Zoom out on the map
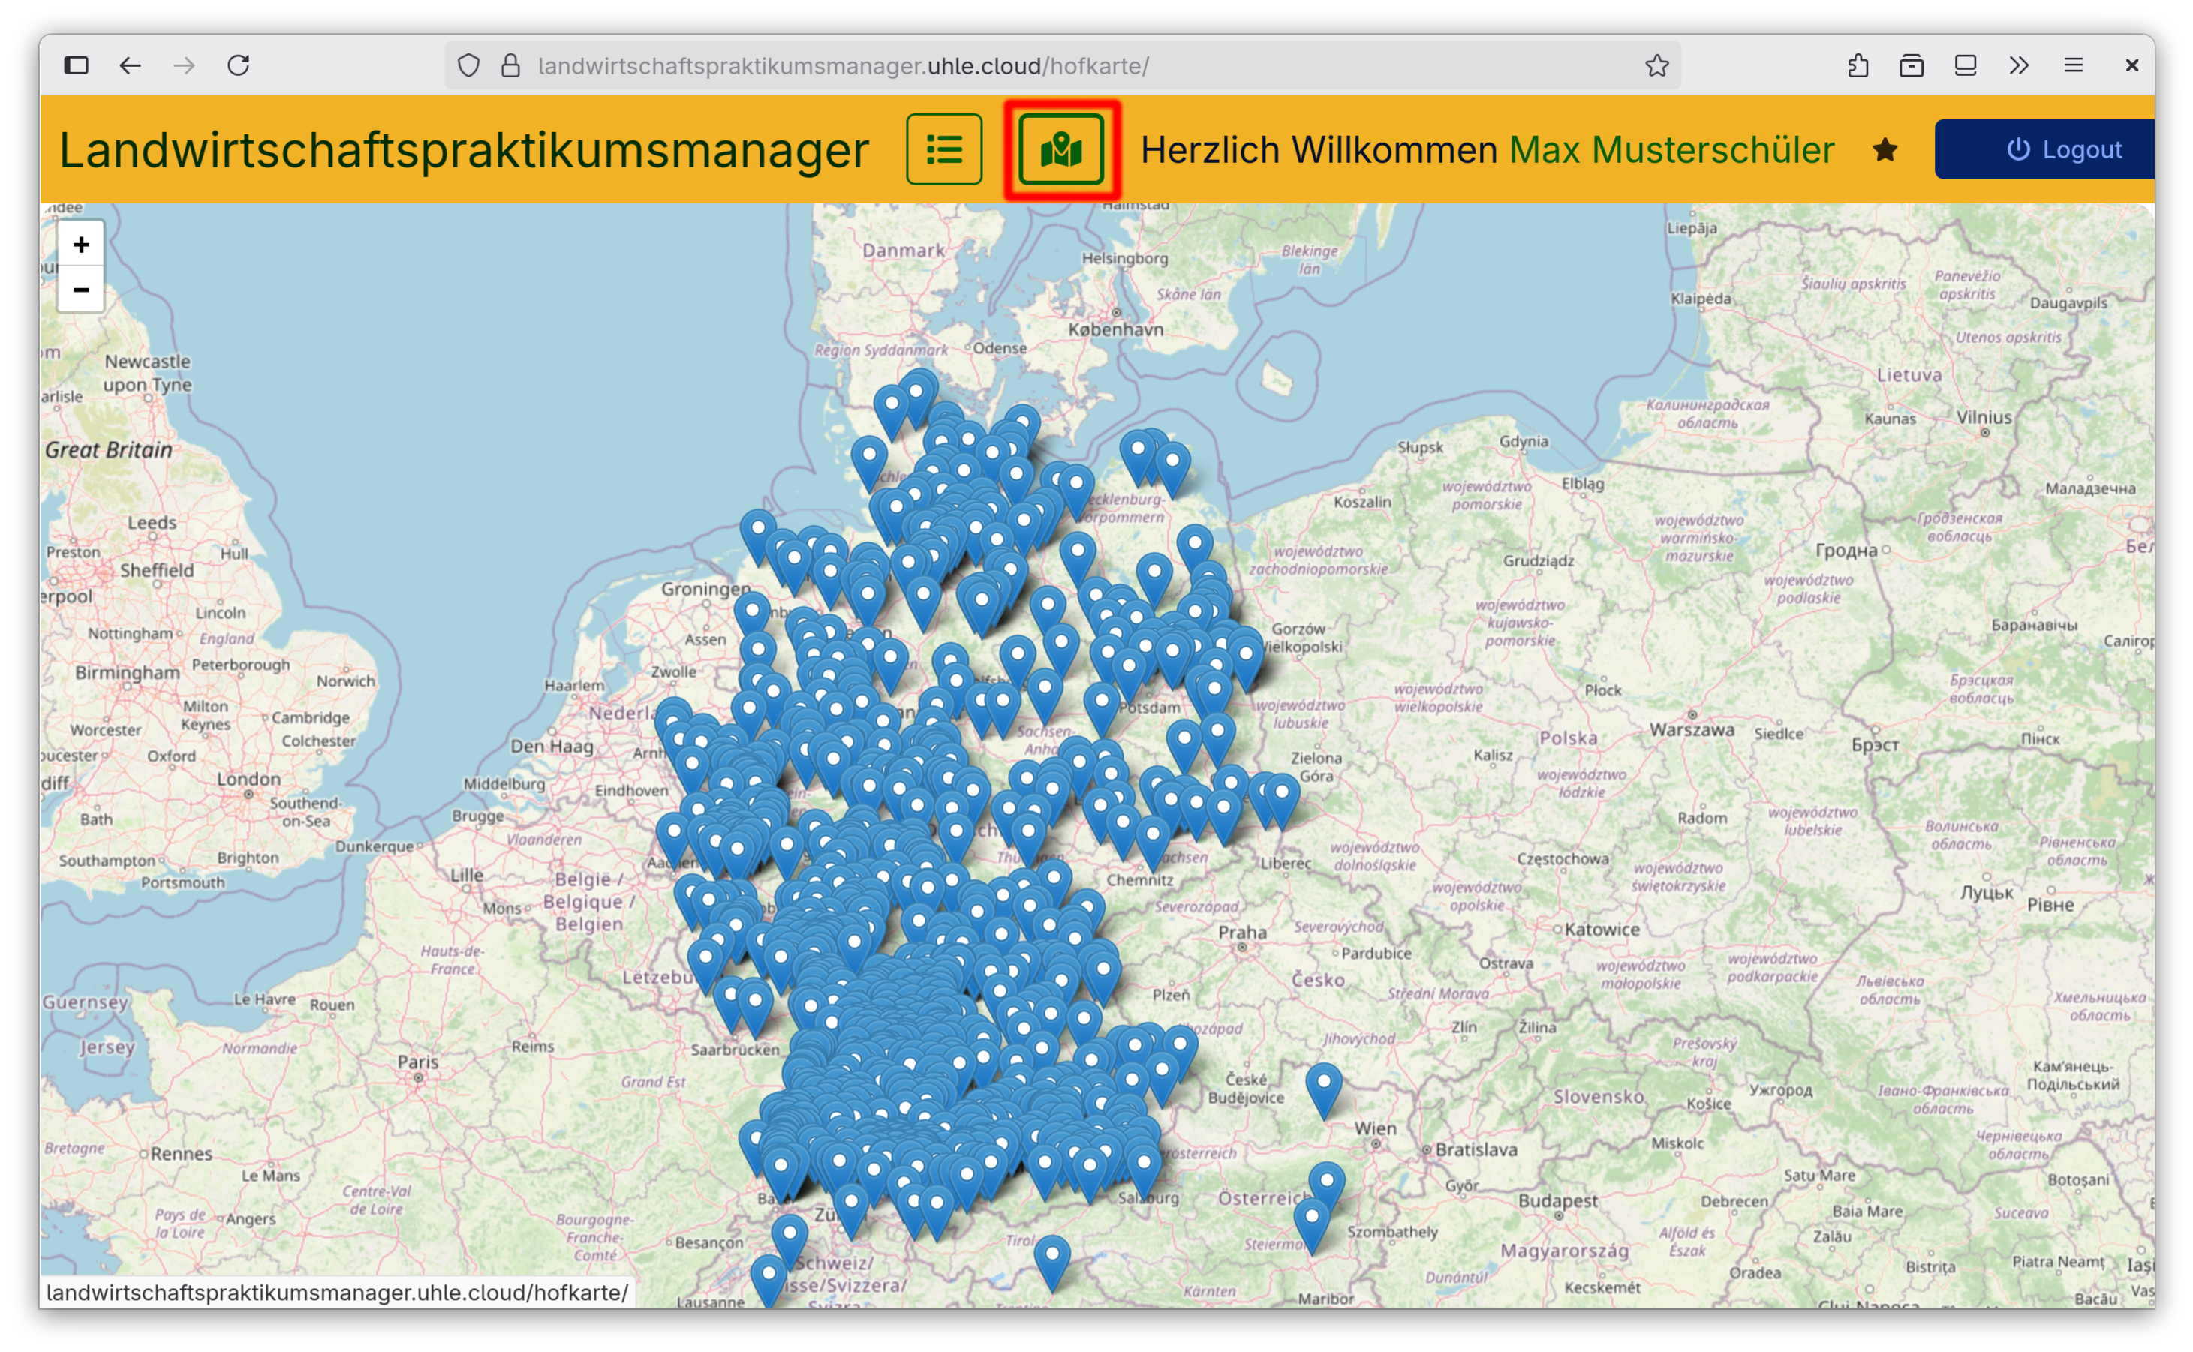The image size is (2193, 1352). pos(81,290)
